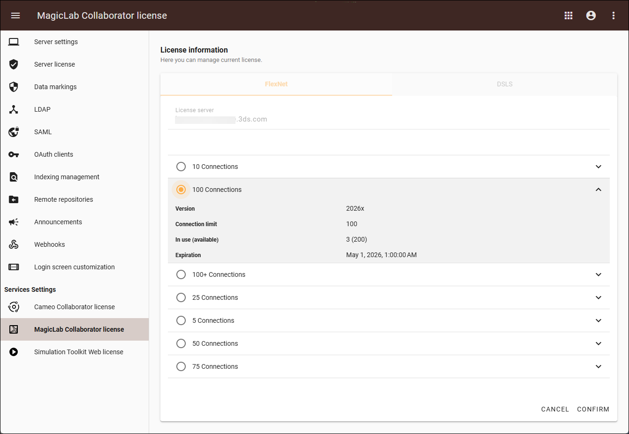The width and height of the screenshot is (629, 434).
Task: Click the expiration date May 1, 2026
Action: [381, 255]
